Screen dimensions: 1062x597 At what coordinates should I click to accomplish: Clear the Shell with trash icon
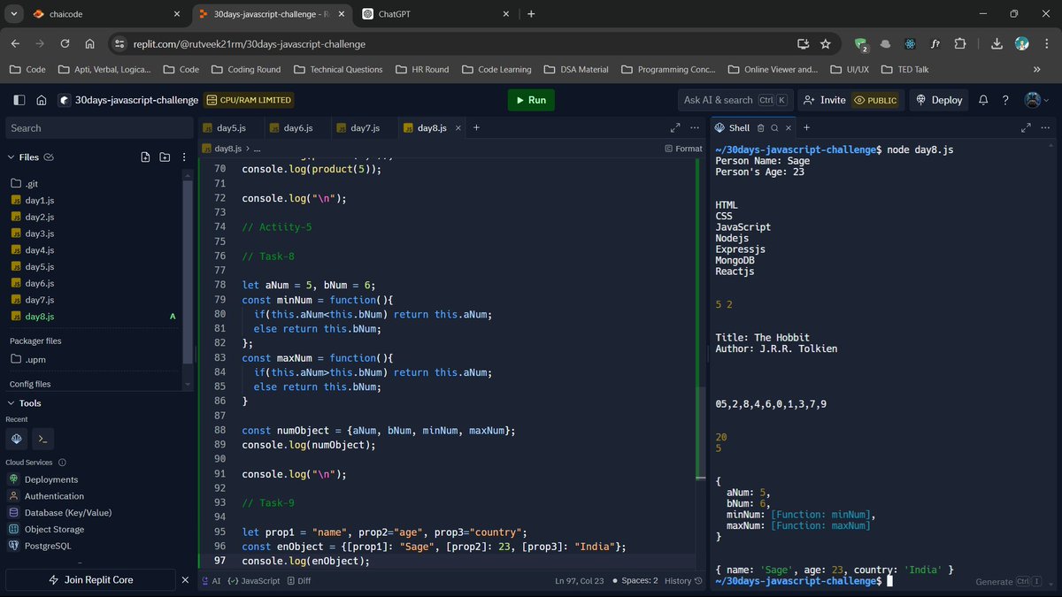coord(760,128)
